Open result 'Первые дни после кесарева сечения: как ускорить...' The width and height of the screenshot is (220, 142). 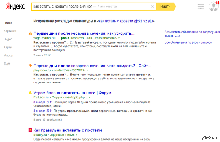pos(84,33)
